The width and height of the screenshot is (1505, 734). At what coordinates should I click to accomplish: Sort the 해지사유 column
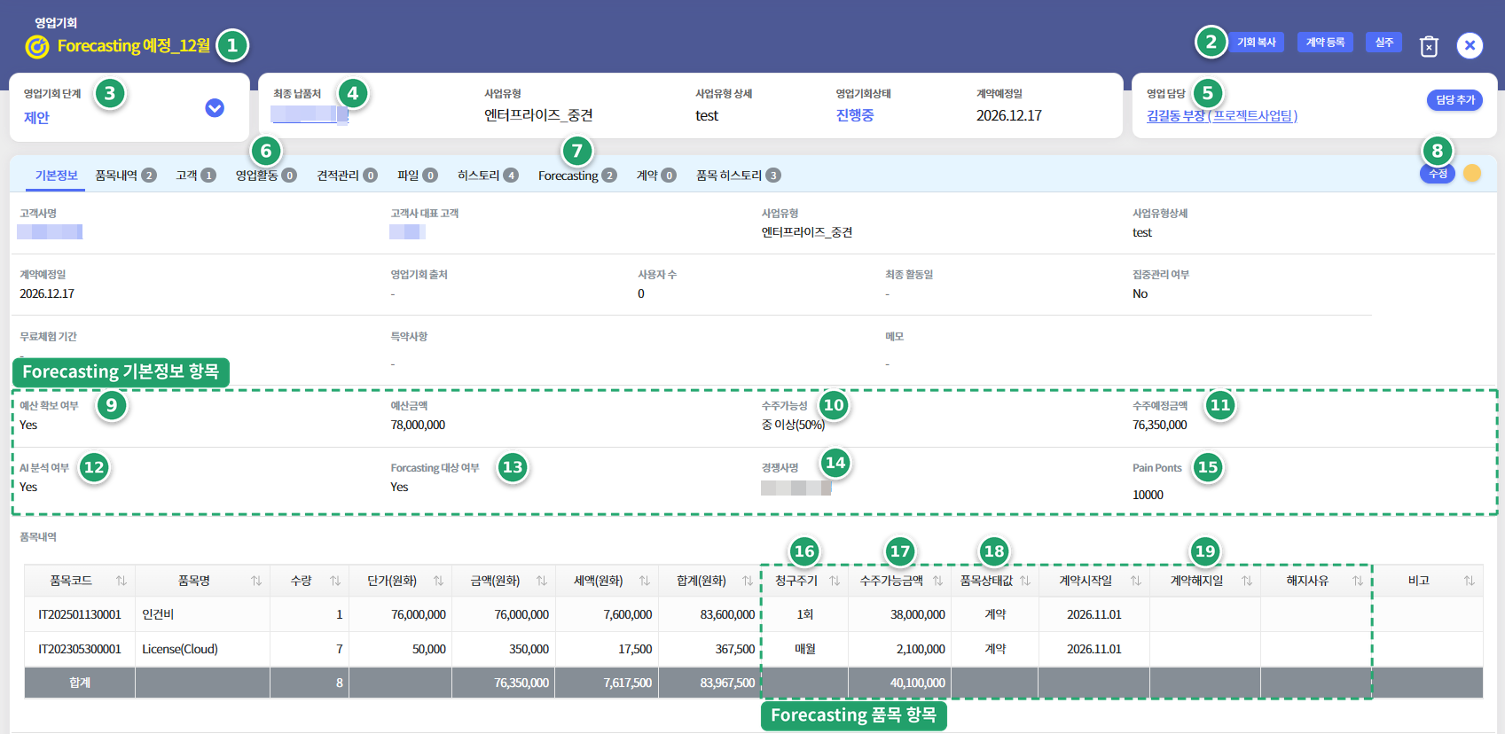click(1358, 581)
